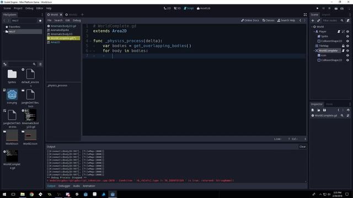This screenshot has width=353, height=198.
Task: Open Player node's script icon
Action: click(x=339, y=32)
